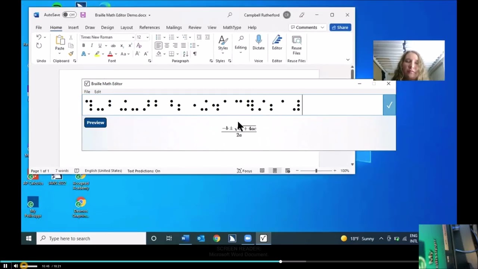This screenshot has width=478, height=269.
Task: Open the font size dropdown
Action: tap(148, 37)
